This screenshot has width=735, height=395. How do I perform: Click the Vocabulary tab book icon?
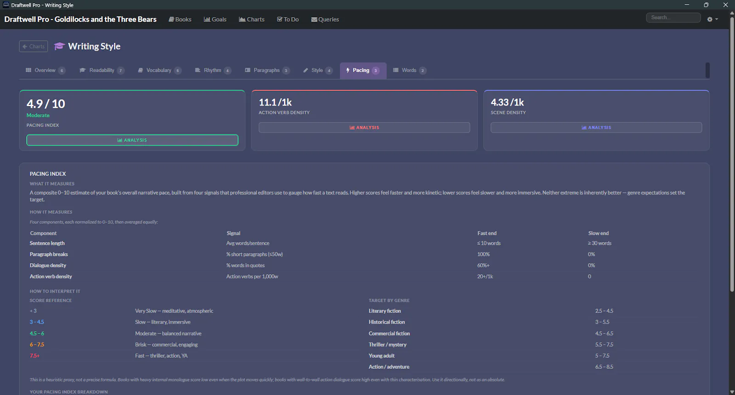click(x=141, y=70)
